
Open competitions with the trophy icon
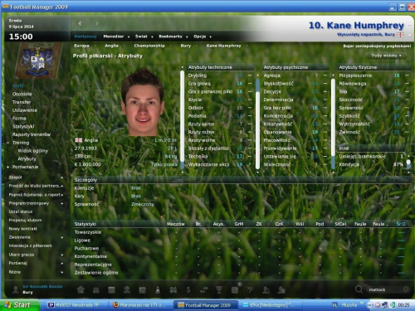(219, 289)
